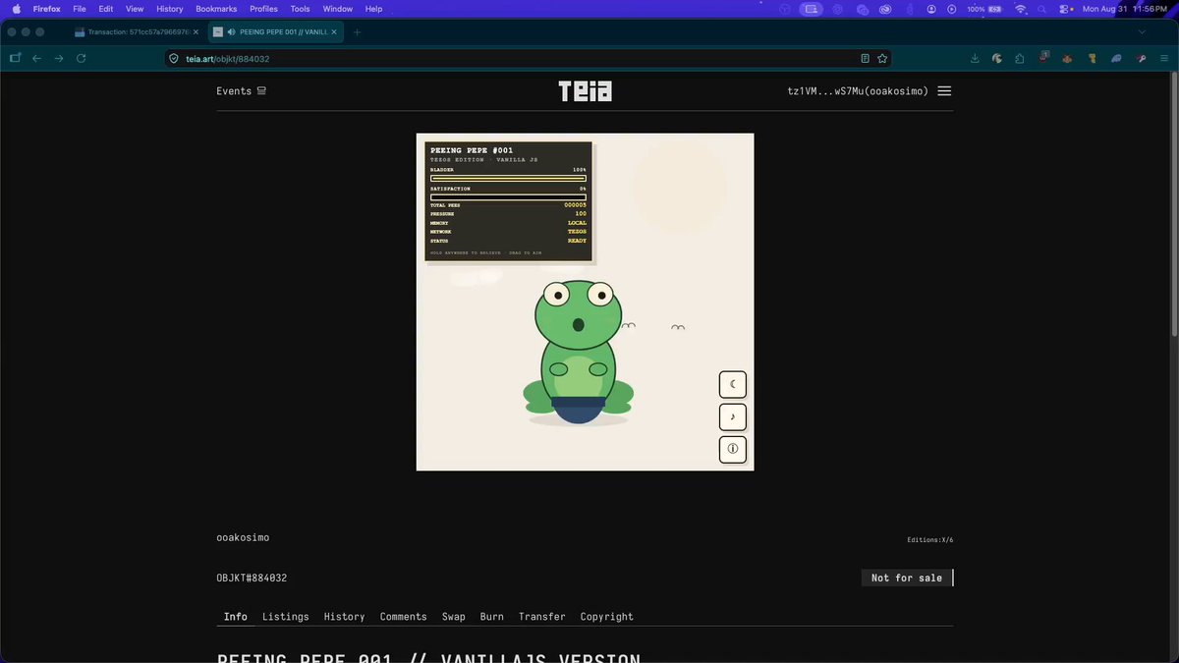Open the Teia hamburger menu

coord(944,91)
